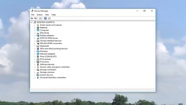Click the Properties toolbar icon next to Forward

click(x=40, y=18)
